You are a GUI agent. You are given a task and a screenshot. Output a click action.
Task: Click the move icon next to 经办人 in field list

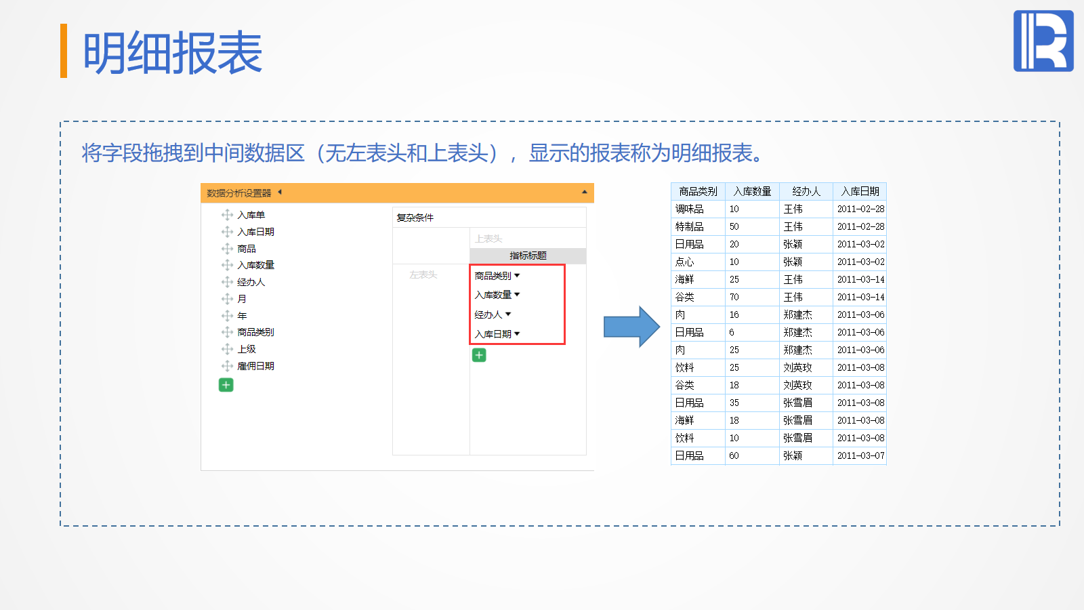coord(227,282)
